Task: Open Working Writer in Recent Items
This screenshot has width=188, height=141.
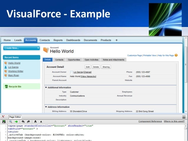Action: point(16,71)
